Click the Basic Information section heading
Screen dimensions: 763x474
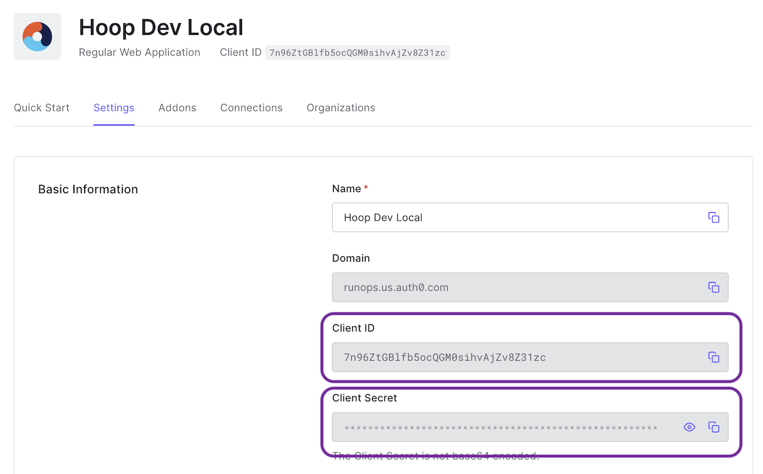click(88, 190)
